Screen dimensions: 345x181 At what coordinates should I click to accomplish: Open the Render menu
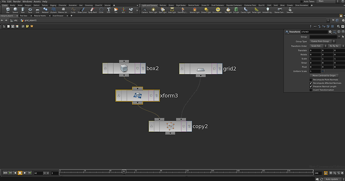point(17,1)
